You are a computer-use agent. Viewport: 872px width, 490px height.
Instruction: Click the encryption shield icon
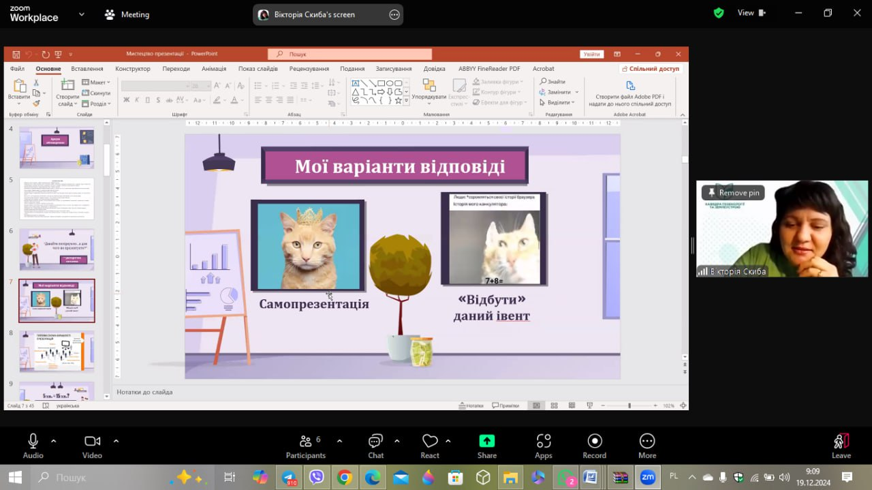tap(719, 13)
